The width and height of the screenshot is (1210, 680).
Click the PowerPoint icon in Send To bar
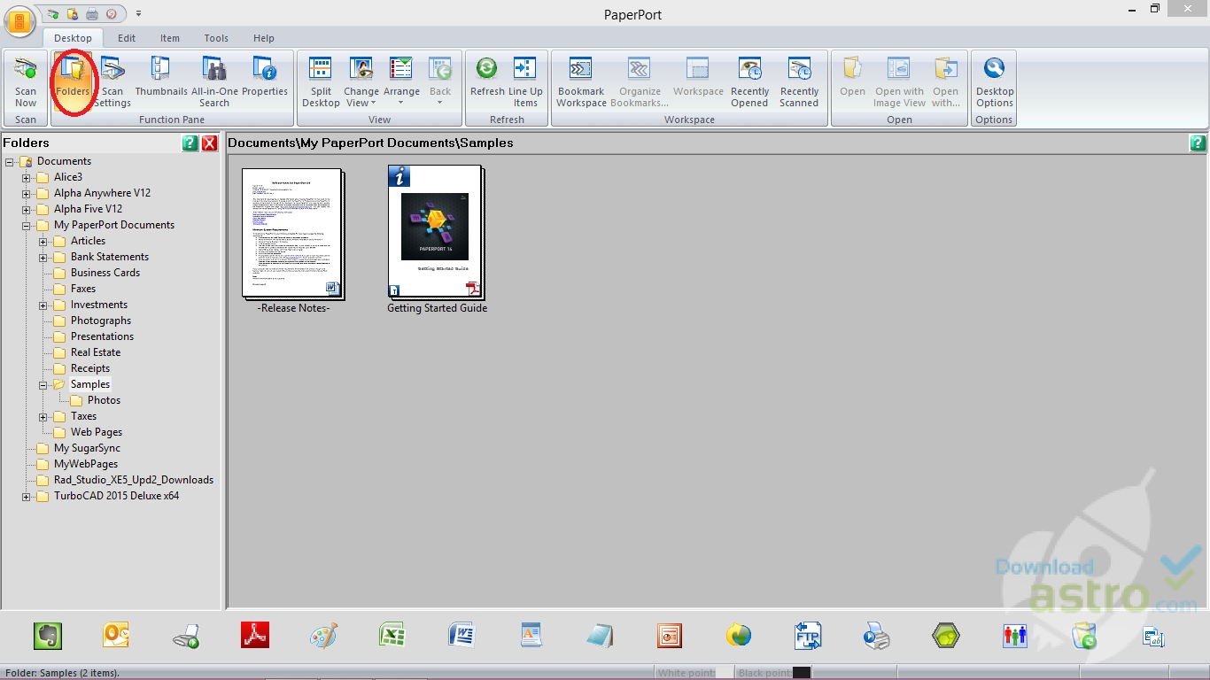pos(669,635)
